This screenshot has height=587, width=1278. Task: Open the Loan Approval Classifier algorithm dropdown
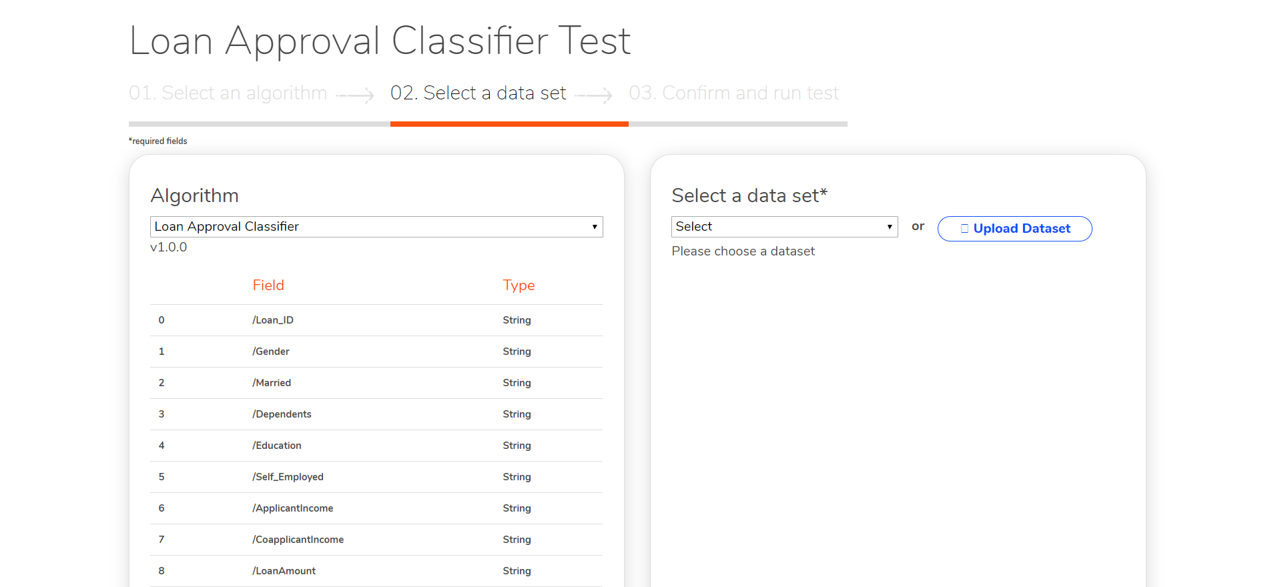(376, 227)
